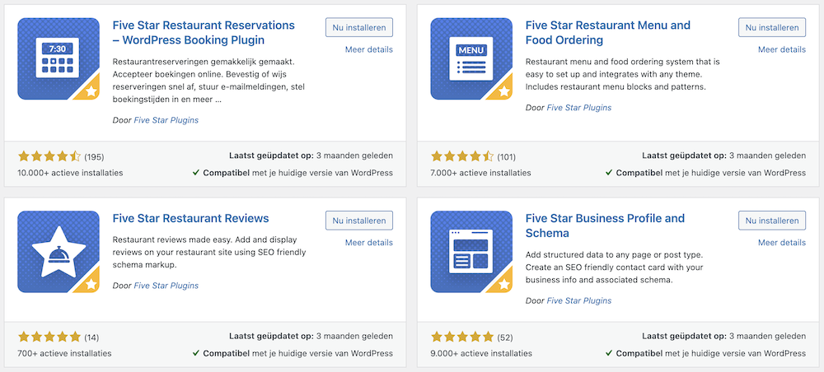Install the Restaurant Menu and Food Ordering plugin
824x372 pixels.
pyautogui.click(x=772, y=27)
